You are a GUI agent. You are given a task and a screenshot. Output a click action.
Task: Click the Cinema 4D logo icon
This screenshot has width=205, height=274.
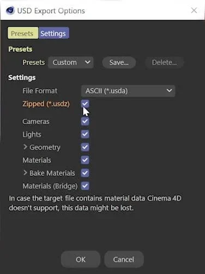coord(10,10)
